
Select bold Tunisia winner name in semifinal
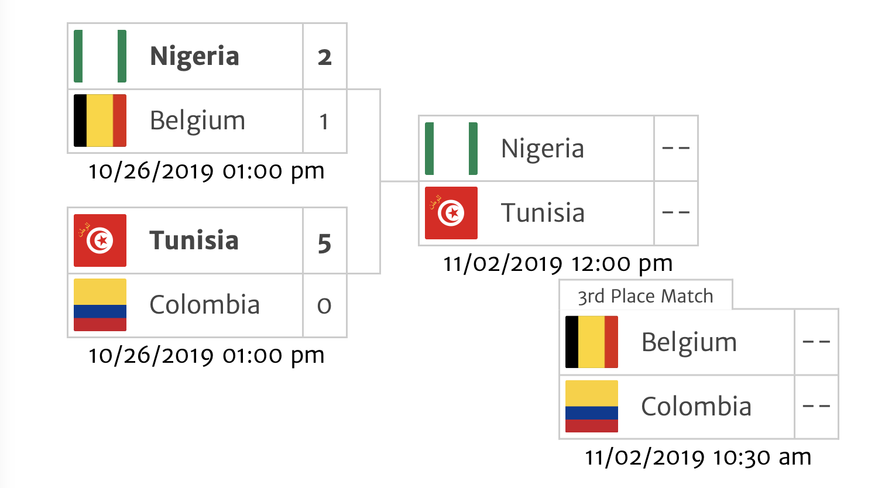pos(194,240)
